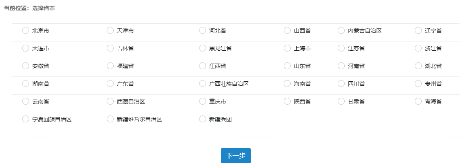The image size is (464, 163).
Task: Select the 浙江省 radio button
Action: tap(418, 48)
